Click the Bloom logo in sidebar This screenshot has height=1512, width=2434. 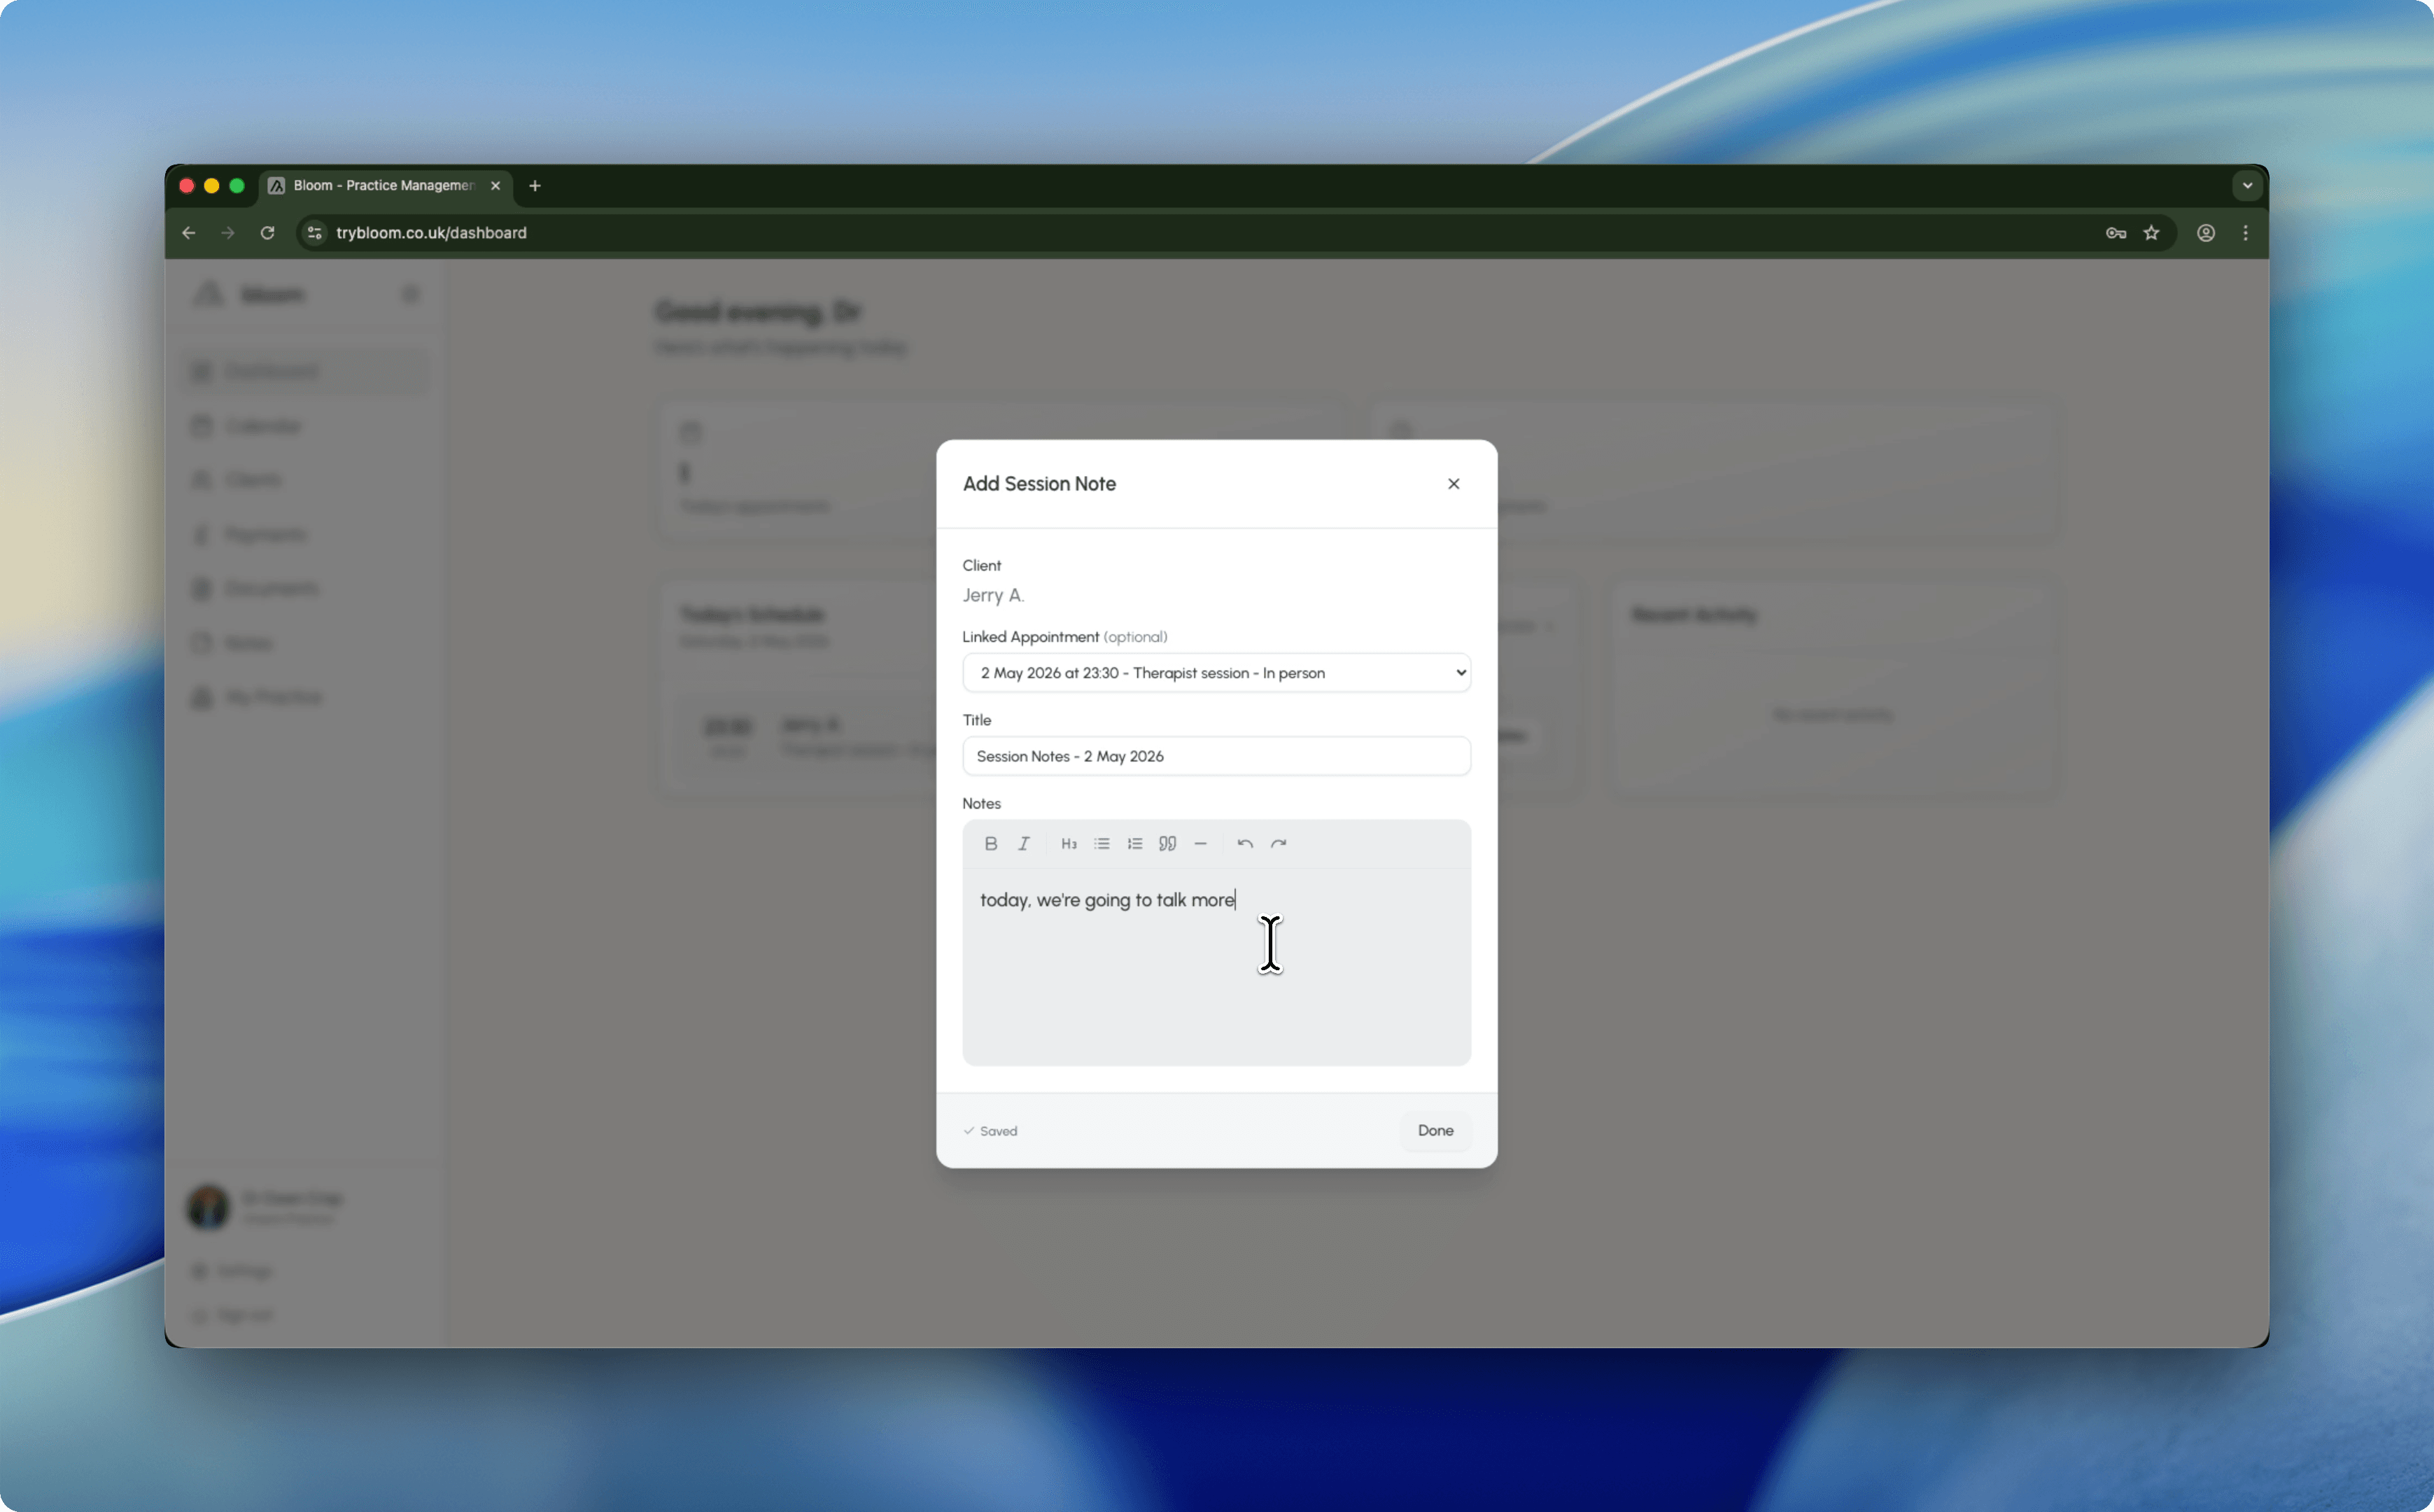(249, 294)
